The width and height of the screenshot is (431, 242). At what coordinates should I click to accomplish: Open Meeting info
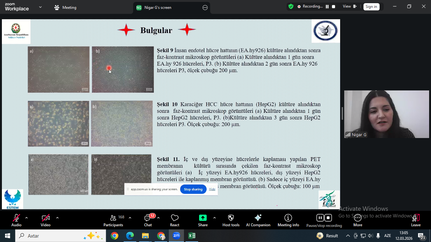pos(288,220)
